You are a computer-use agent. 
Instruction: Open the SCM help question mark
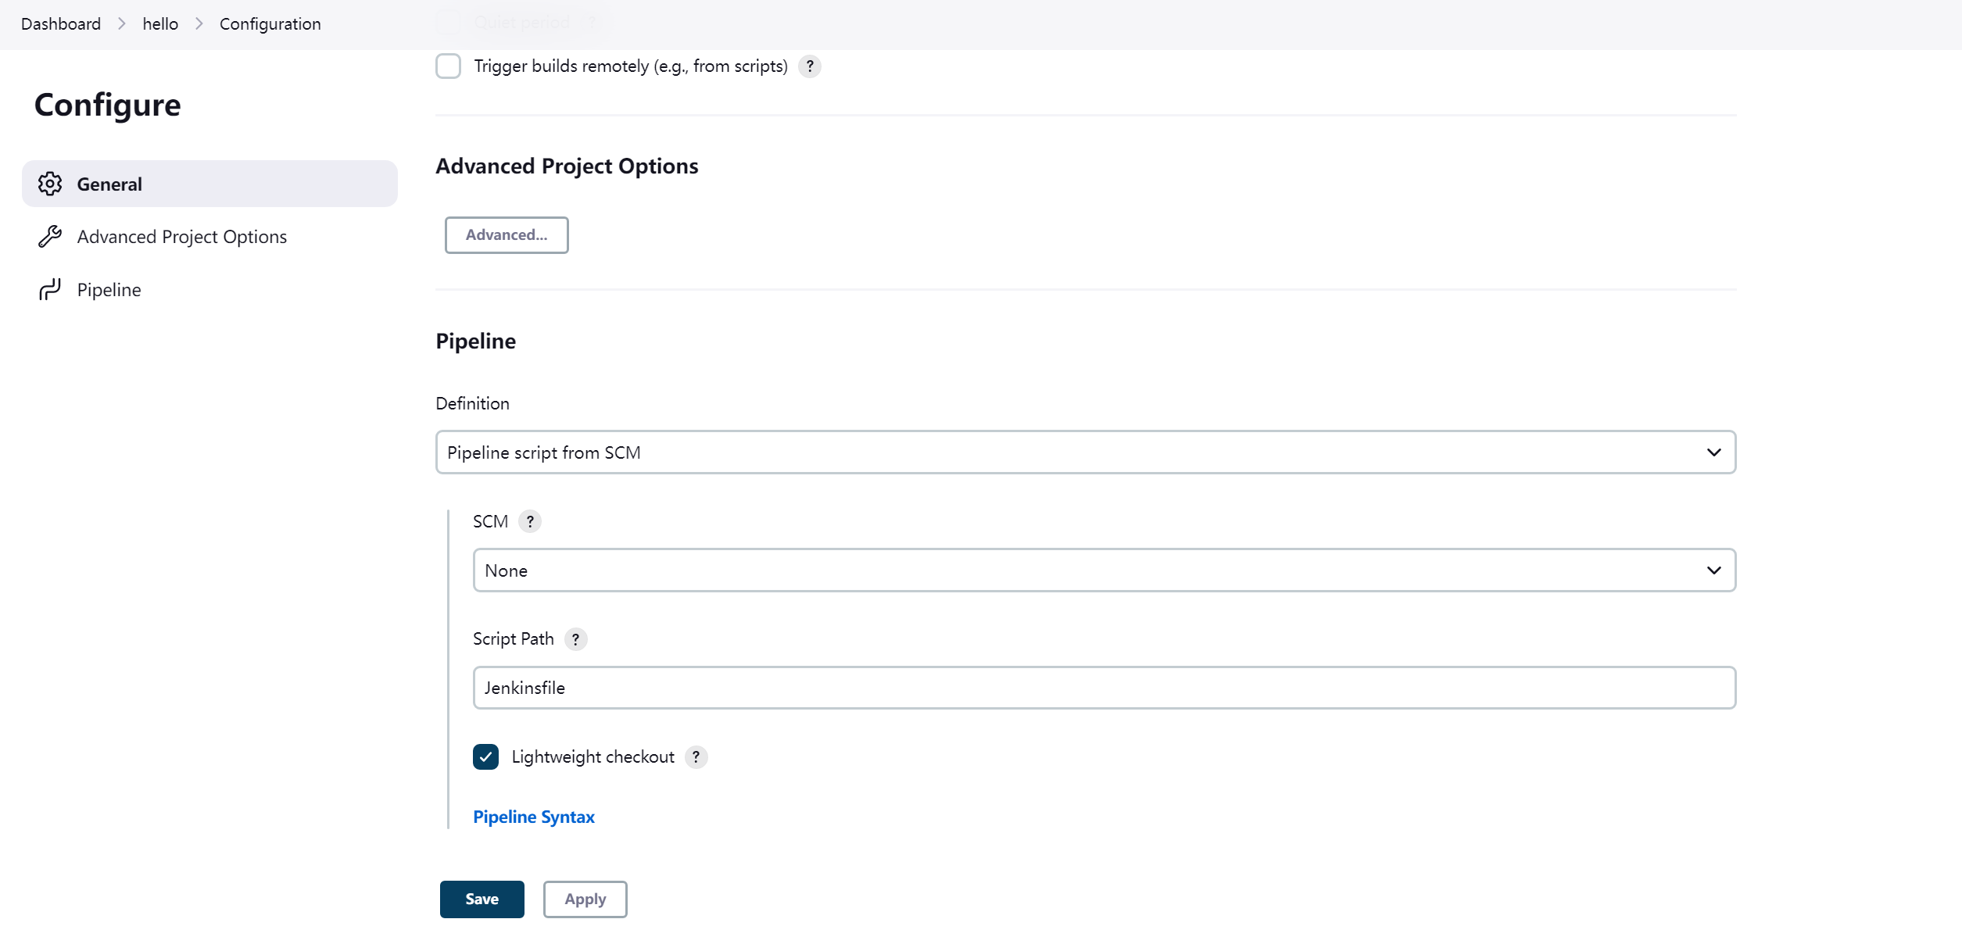tap(530, 521)
